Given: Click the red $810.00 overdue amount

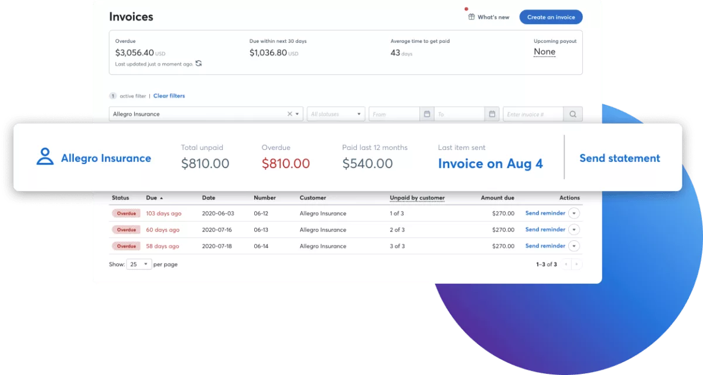Looking at the screenshot, I should pos(286,164).
